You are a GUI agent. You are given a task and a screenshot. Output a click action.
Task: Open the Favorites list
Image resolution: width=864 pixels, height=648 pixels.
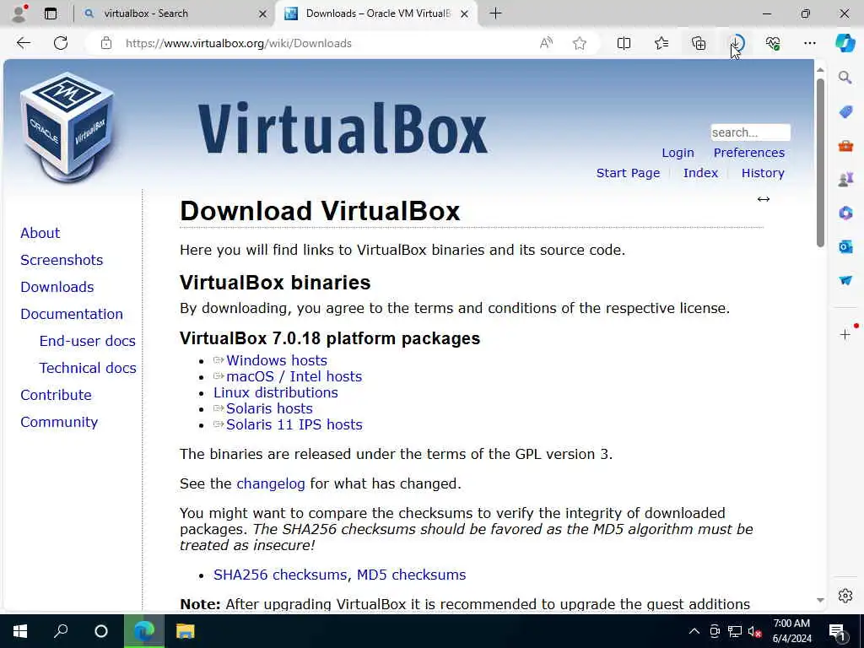click(x=661, y=43)
